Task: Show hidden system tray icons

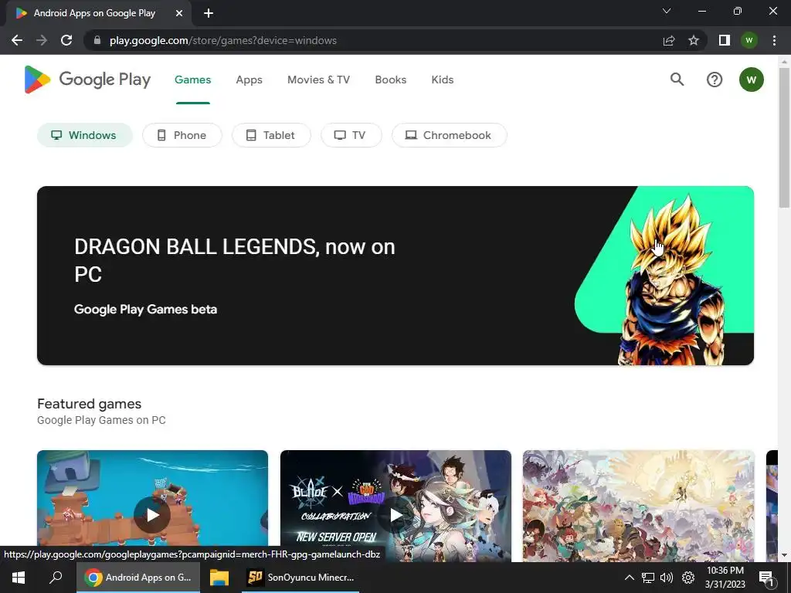Action: point(629,578)
